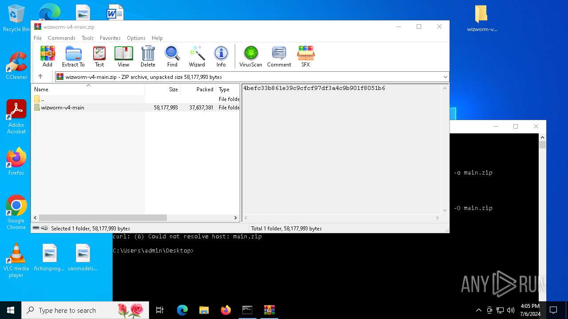Viewport: 568px width, 319px height.
Task: Select the parent '..' folder row
Action: coord(136,99)
